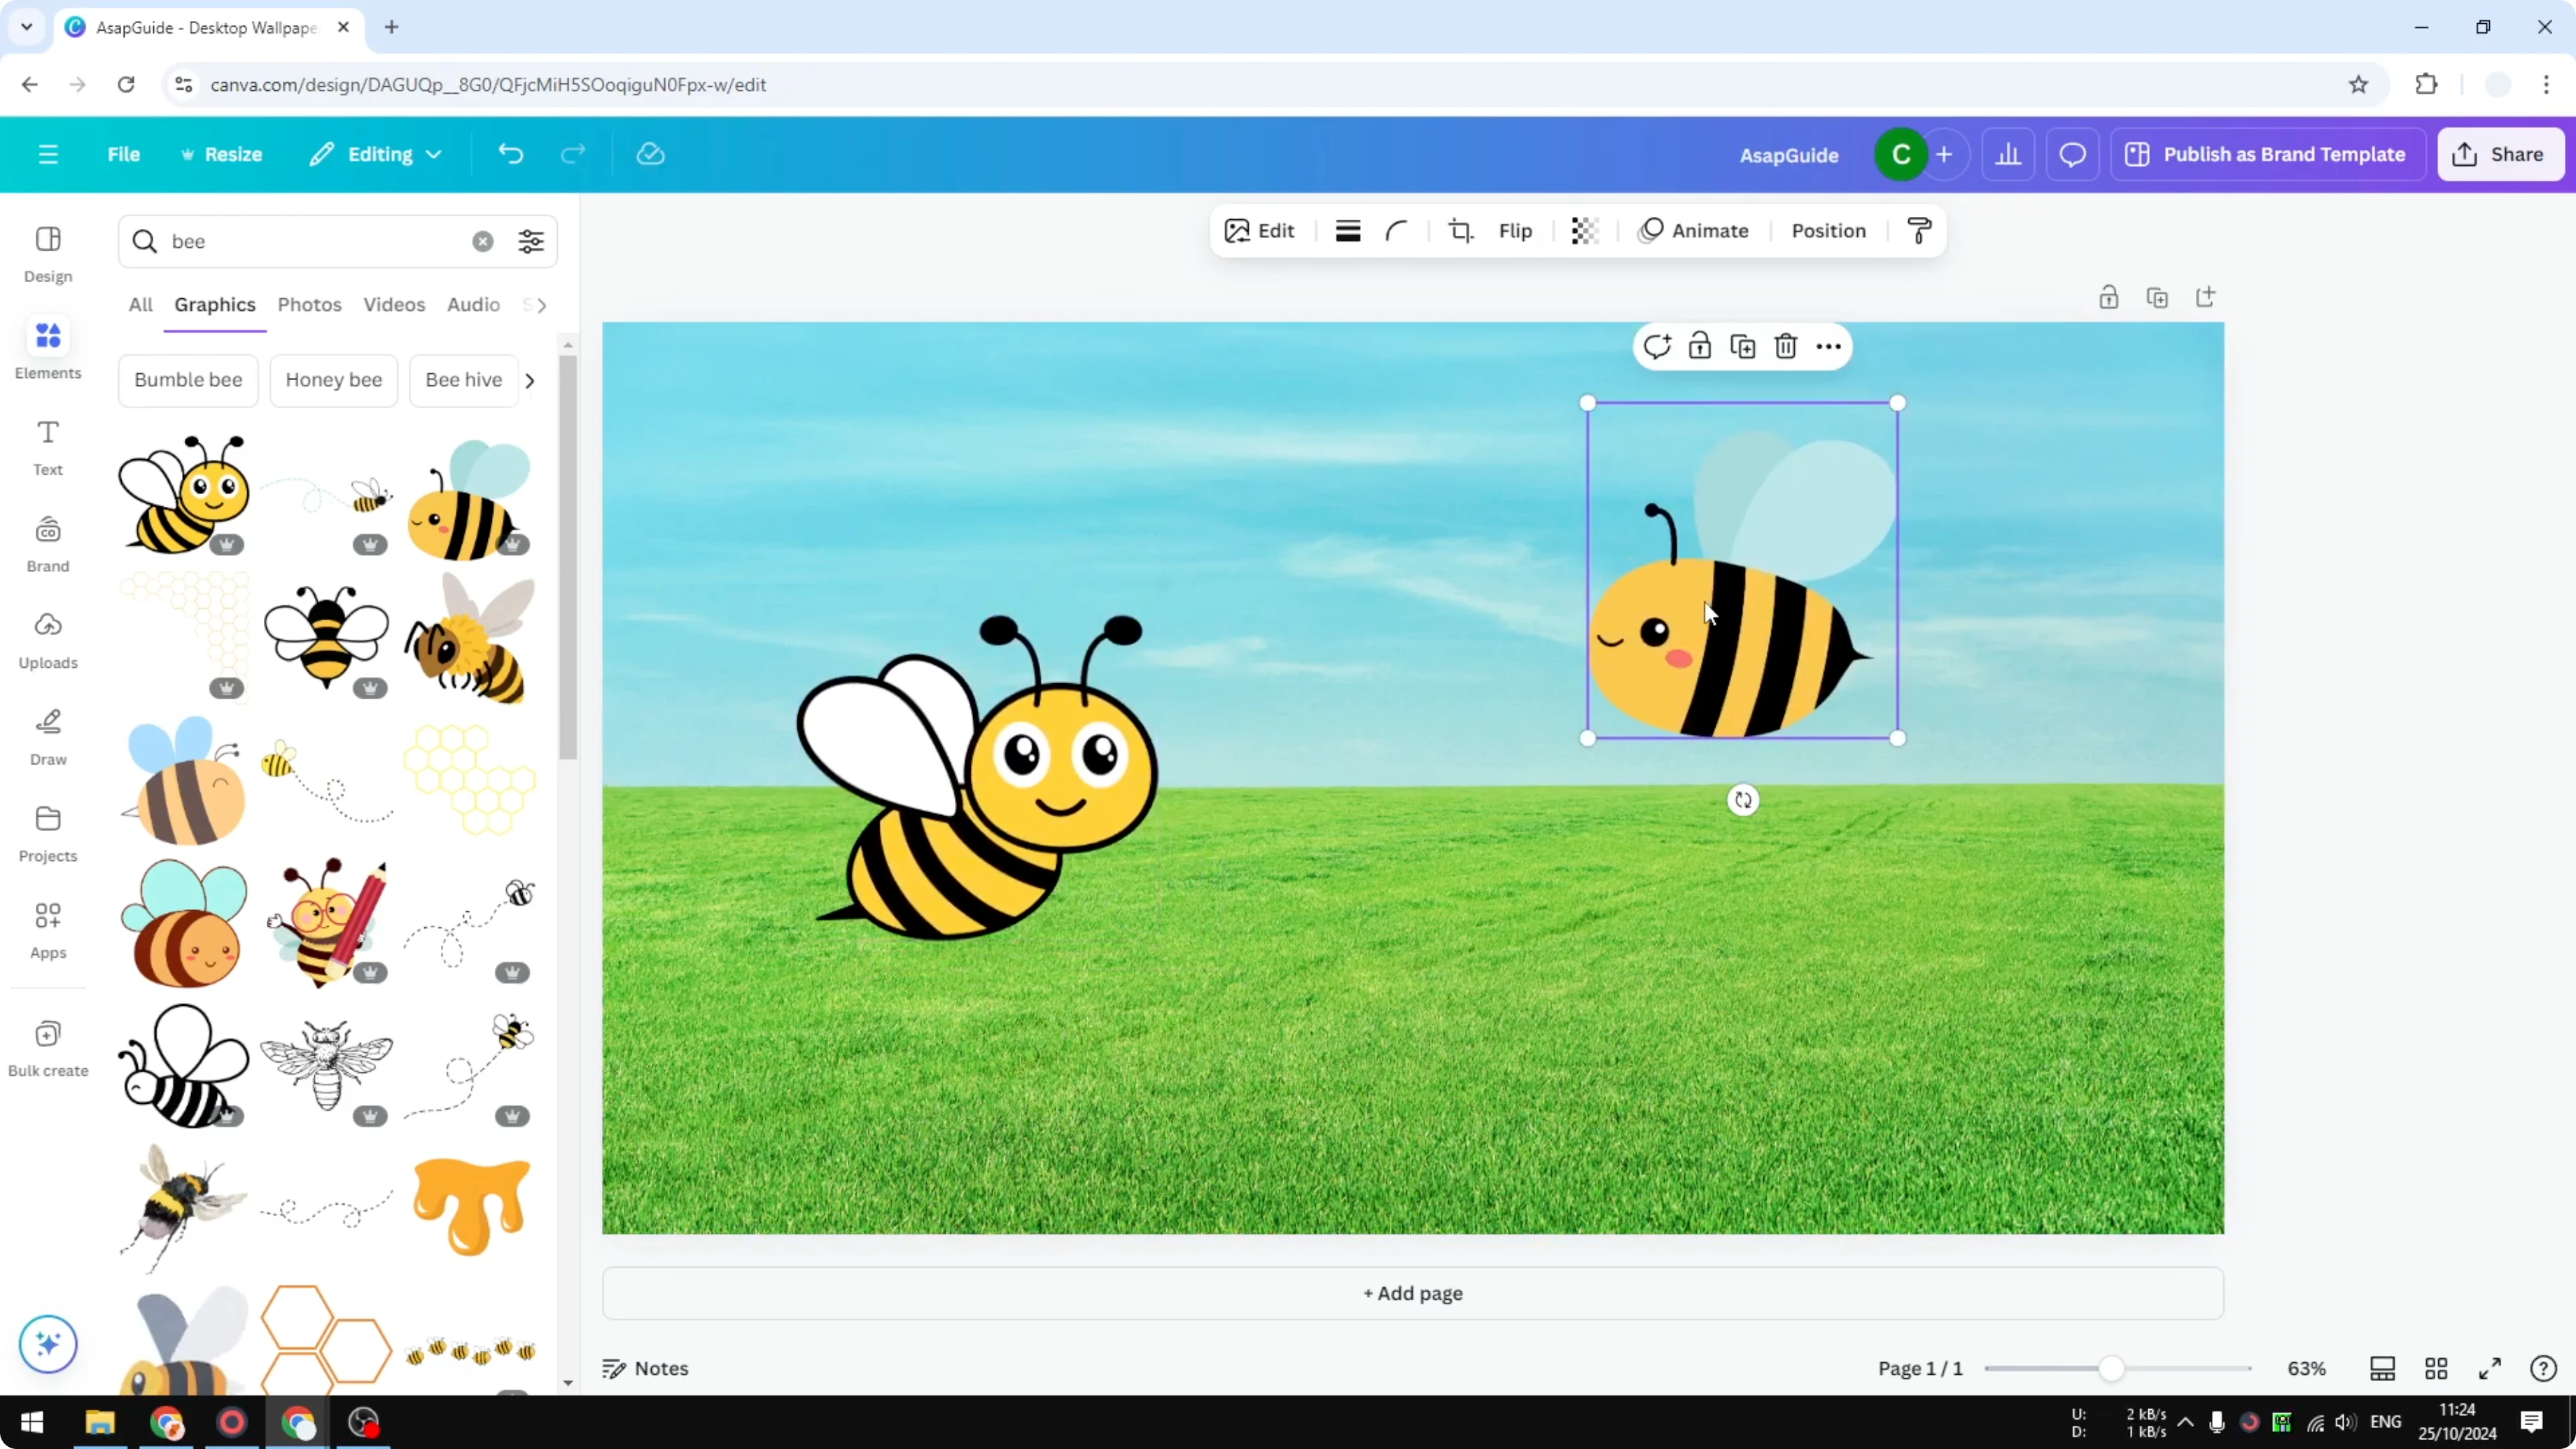This screenshot has width=2576, height=1449.
Task: Open the transparency settings
Action: click(x=1584, y=231)
